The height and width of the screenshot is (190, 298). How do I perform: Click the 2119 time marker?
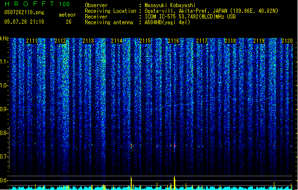coord(259,41)
